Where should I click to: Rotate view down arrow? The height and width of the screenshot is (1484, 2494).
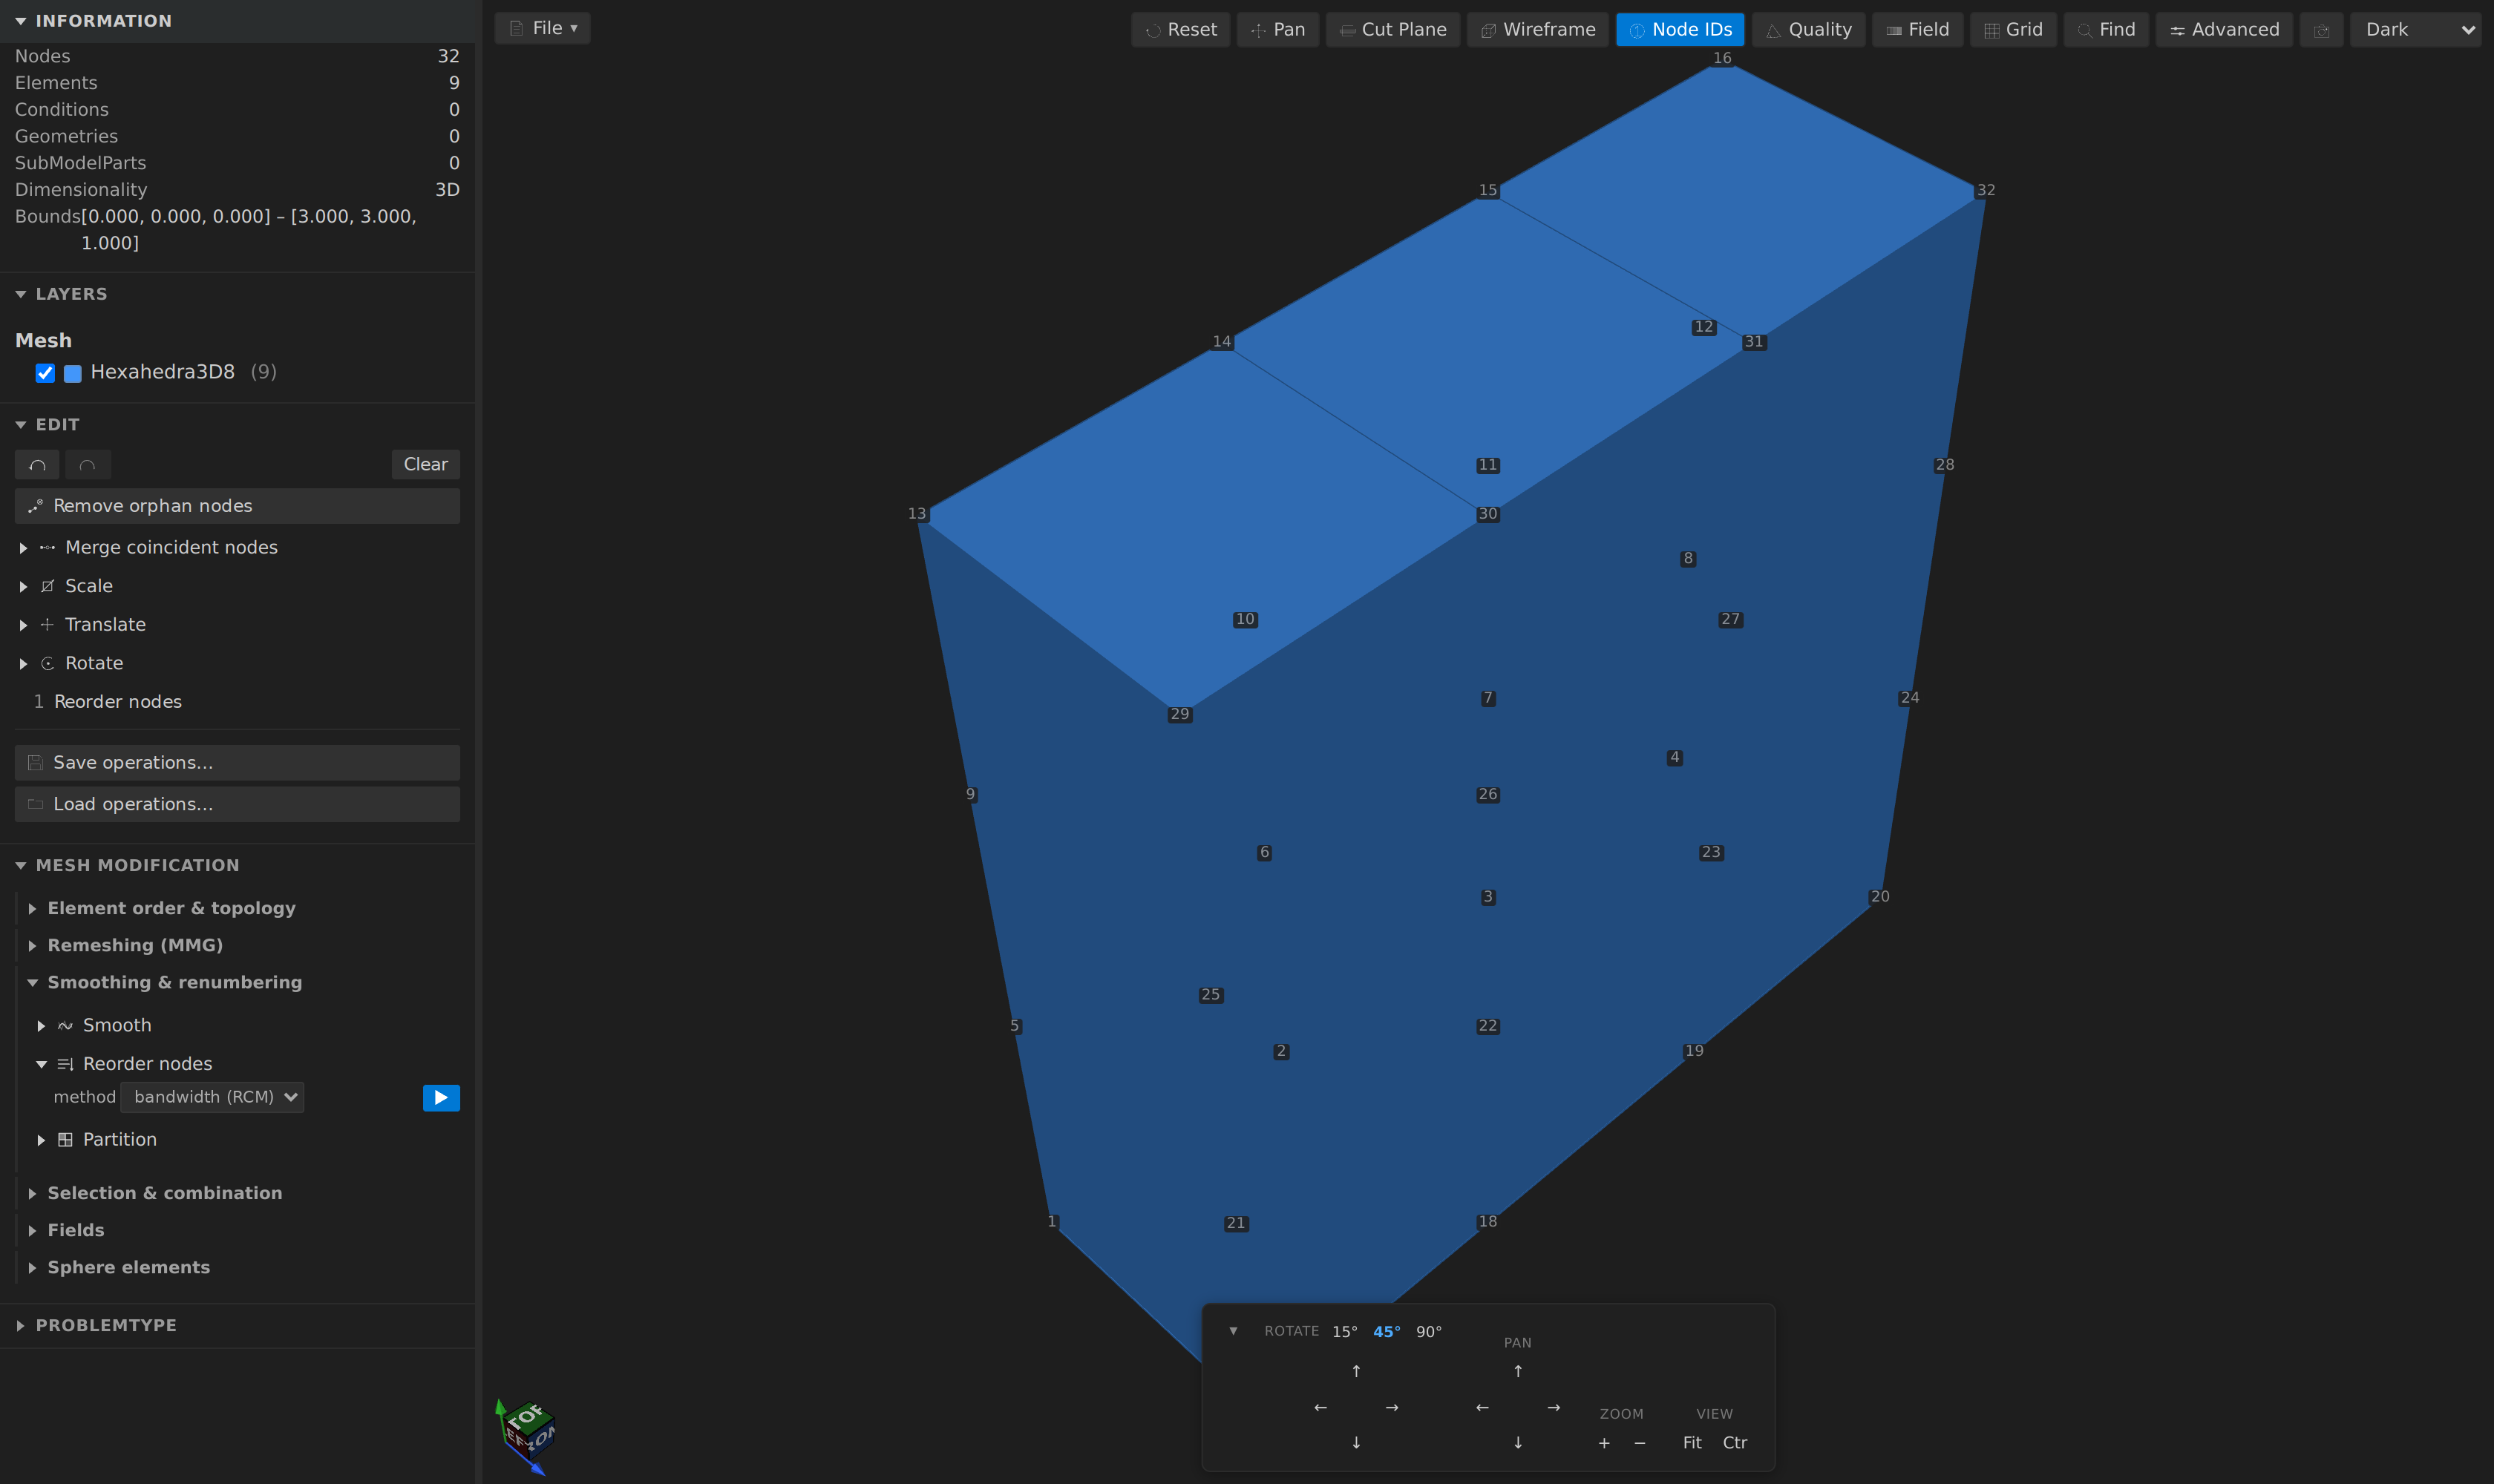[x=1357, y=1442]
